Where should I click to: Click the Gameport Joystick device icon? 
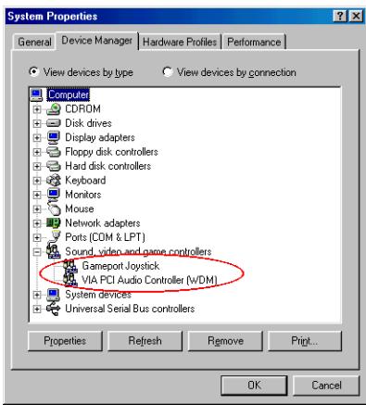70,266
